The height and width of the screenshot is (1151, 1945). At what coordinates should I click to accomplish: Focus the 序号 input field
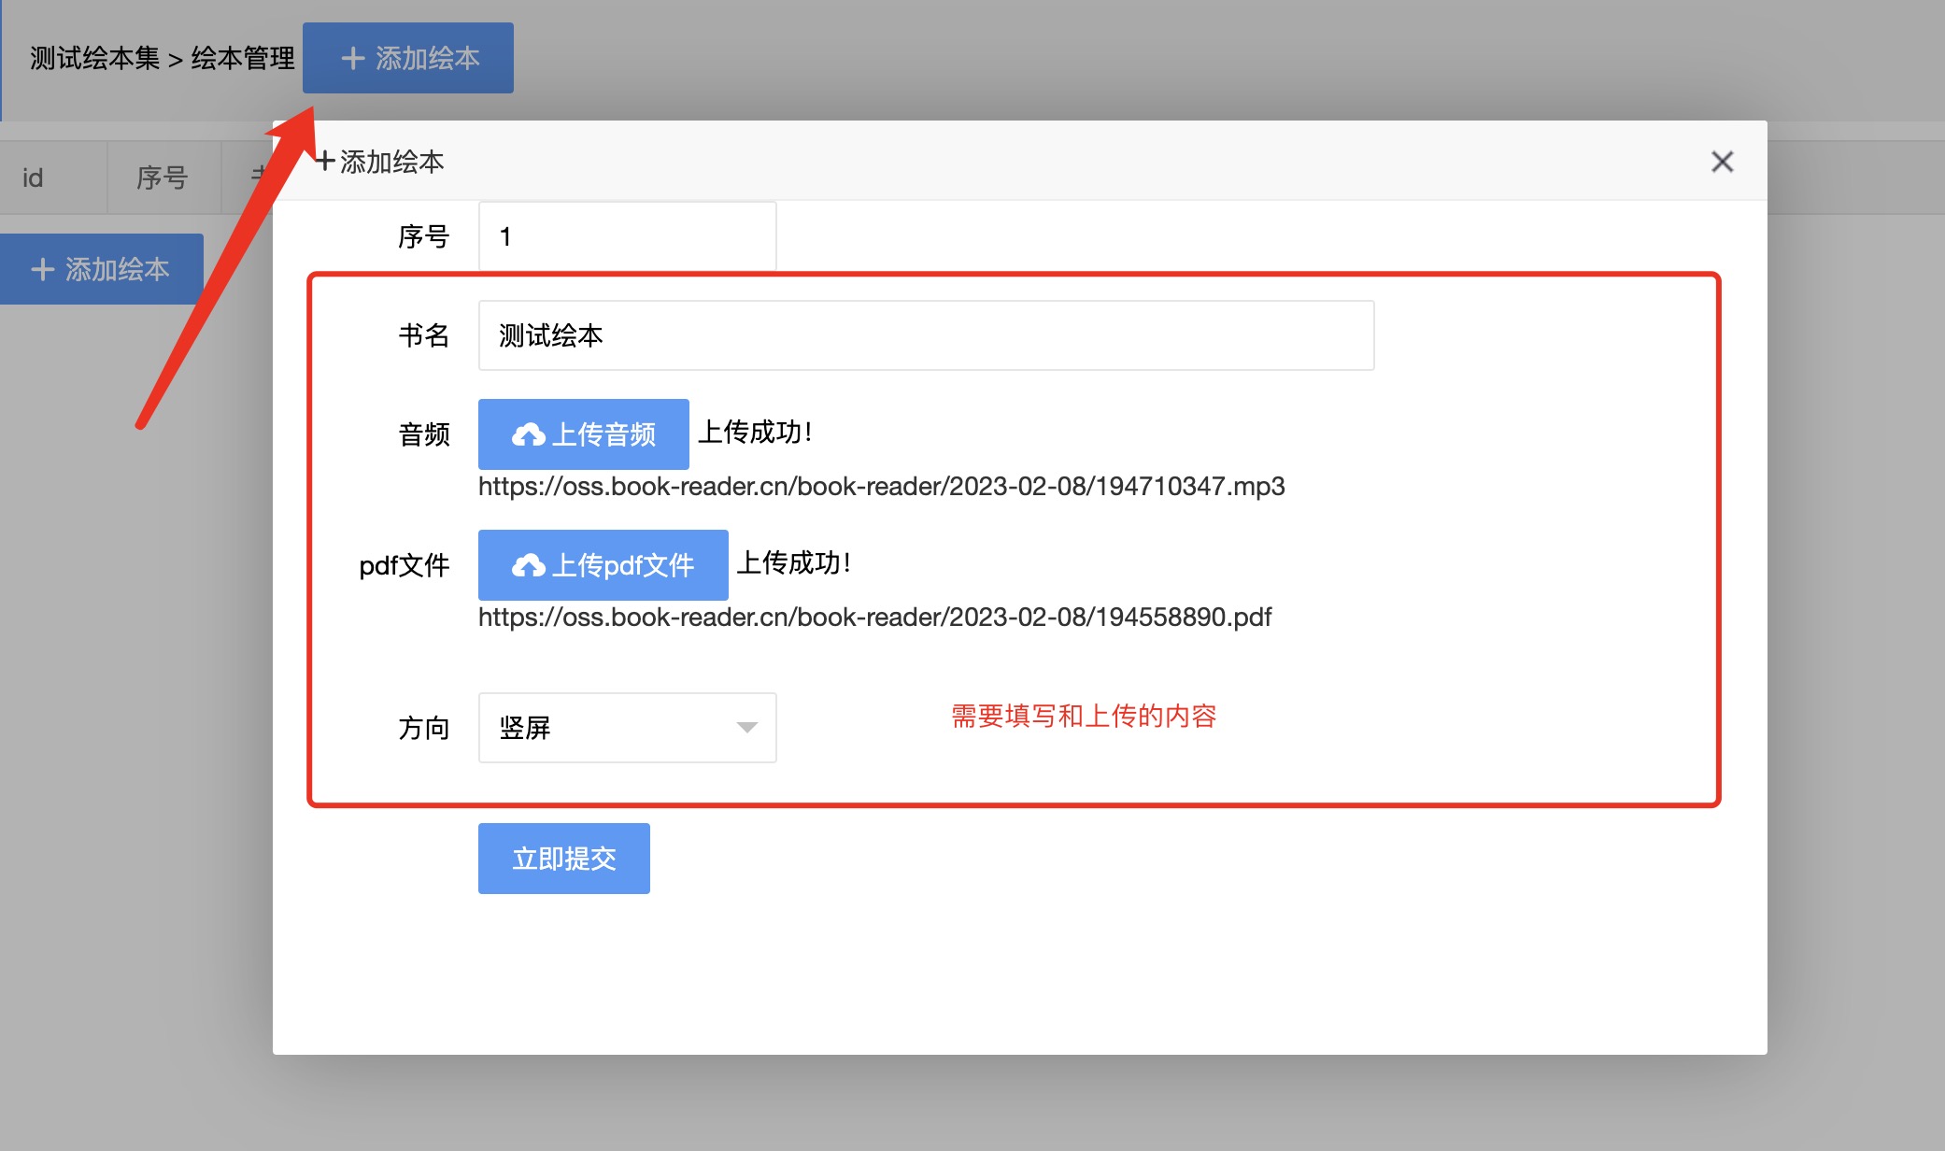coord(627,236)
